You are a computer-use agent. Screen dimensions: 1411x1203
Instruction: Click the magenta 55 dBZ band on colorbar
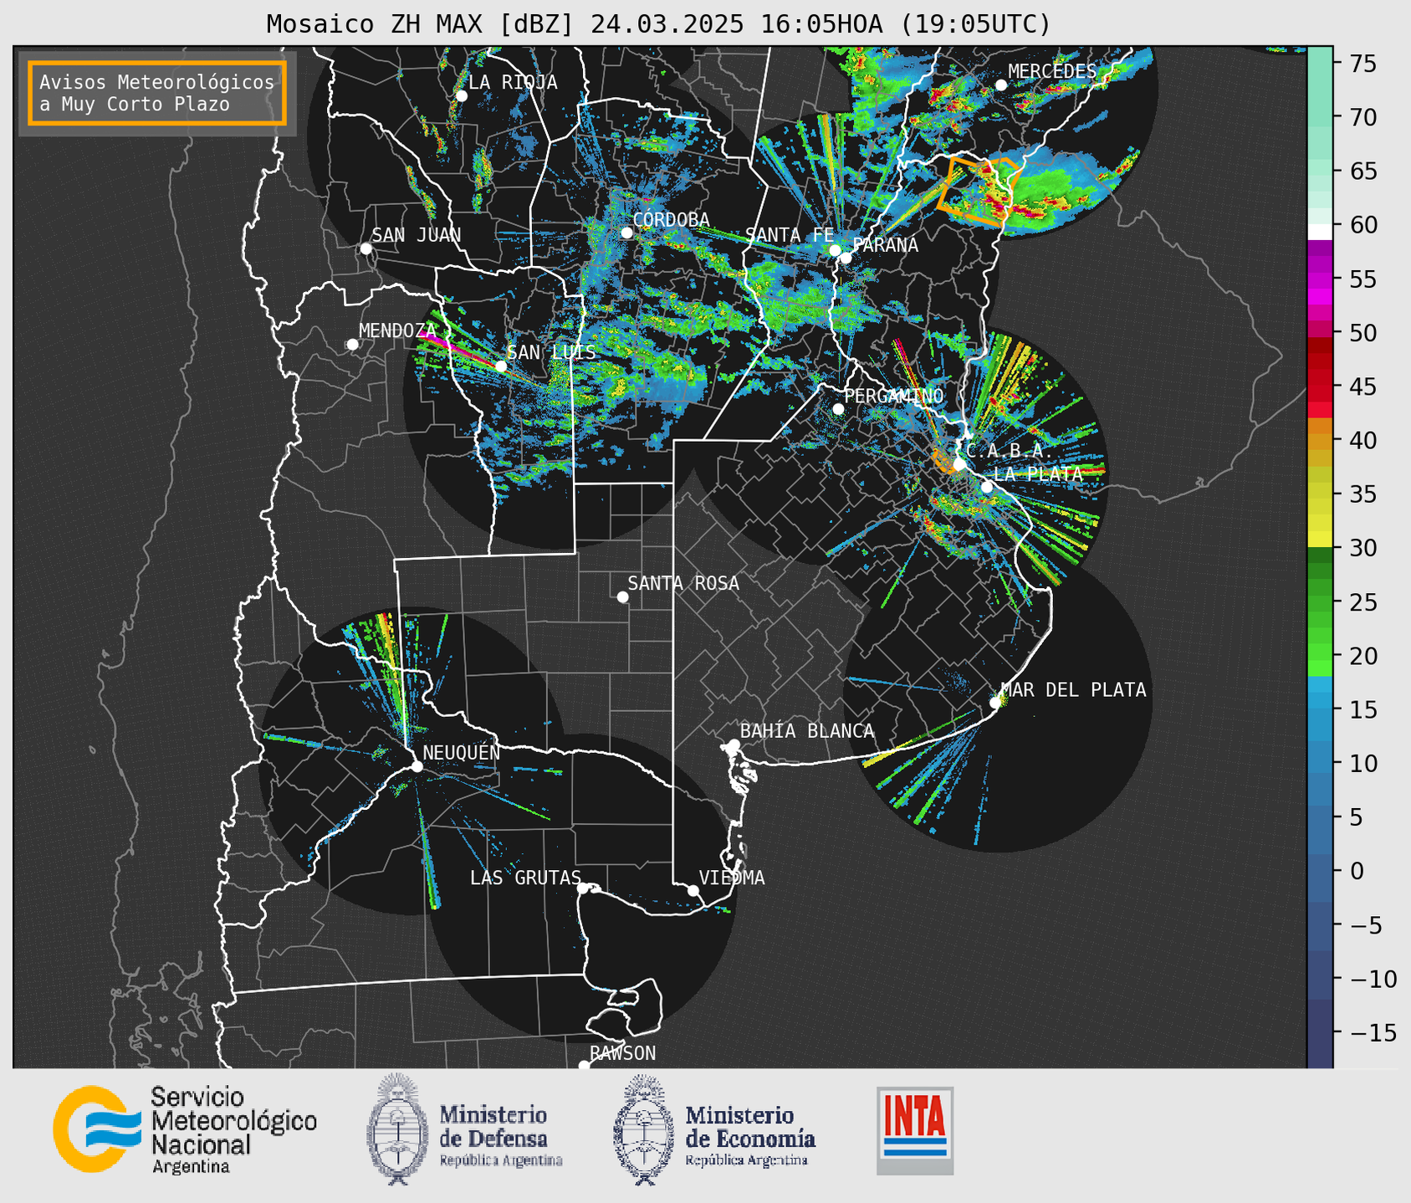[1320, 279]
